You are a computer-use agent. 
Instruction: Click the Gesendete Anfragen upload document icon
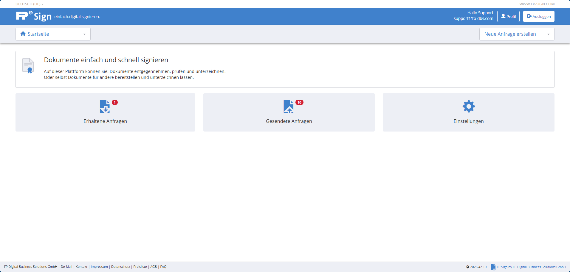[x=288, y=107]
